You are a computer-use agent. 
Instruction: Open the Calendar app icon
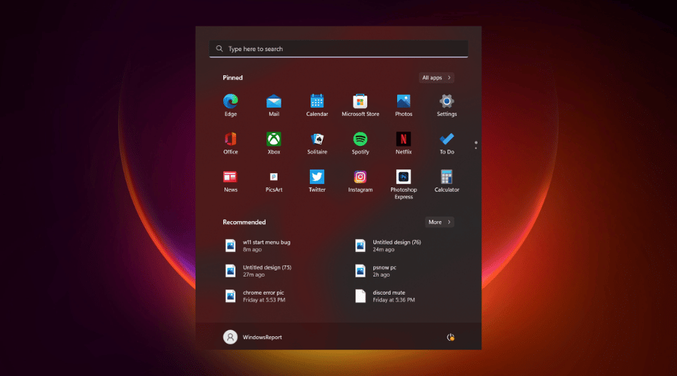pyautogui.click(x=317, y=105)
